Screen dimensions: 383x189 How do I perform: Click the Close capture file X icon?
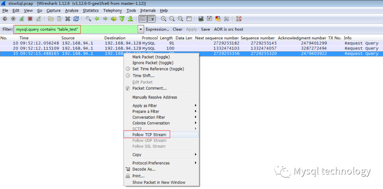click(x=67, y=19)
